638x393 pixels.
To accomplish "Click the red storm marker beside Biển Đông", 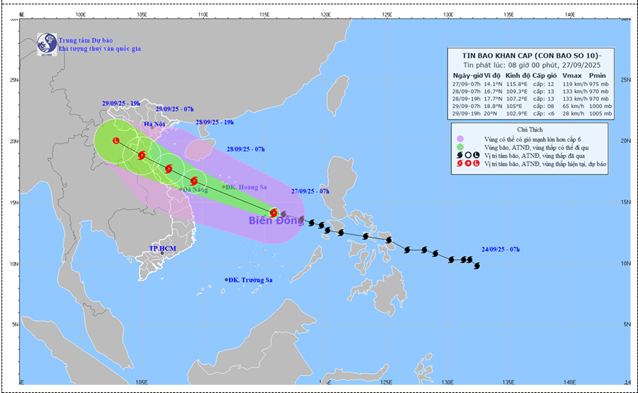I will coord(274,213).
